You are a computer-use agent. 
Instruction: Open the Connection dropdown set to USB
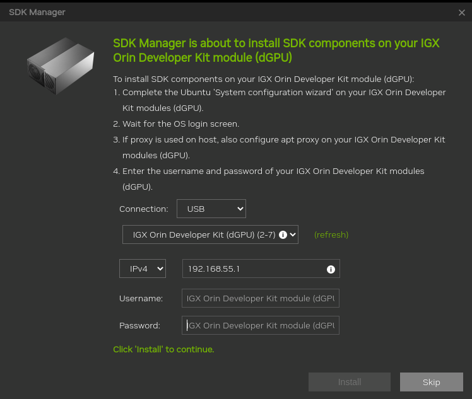(211, 209)
